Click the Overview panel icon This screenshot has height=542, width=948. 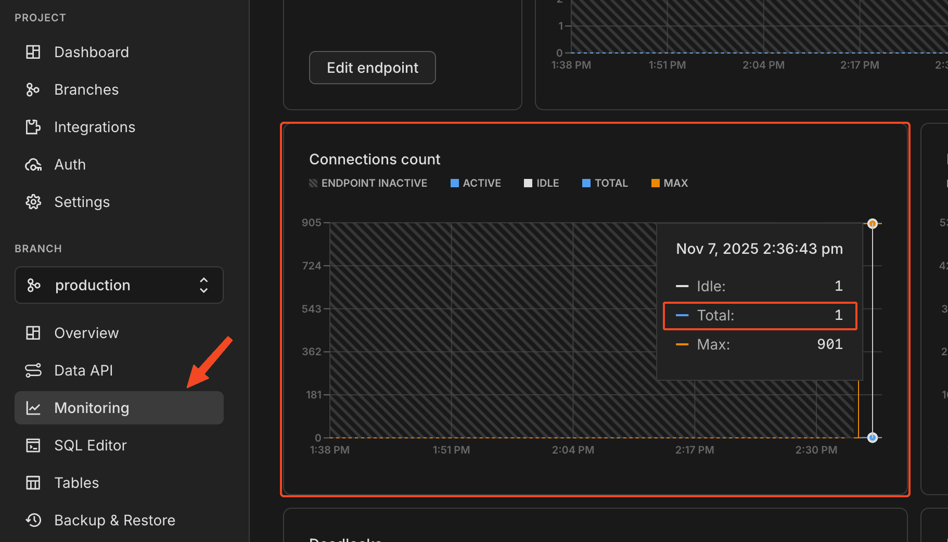point(33,333)
